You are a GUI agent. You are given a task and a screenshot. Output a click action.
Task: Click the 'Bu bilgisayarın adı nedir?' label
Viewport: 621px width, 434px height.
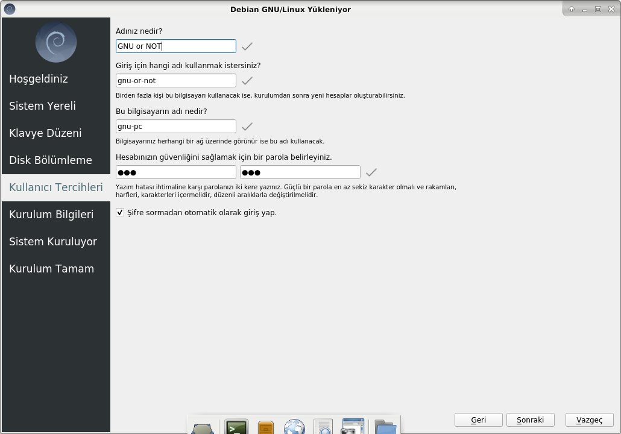point(161,112)
